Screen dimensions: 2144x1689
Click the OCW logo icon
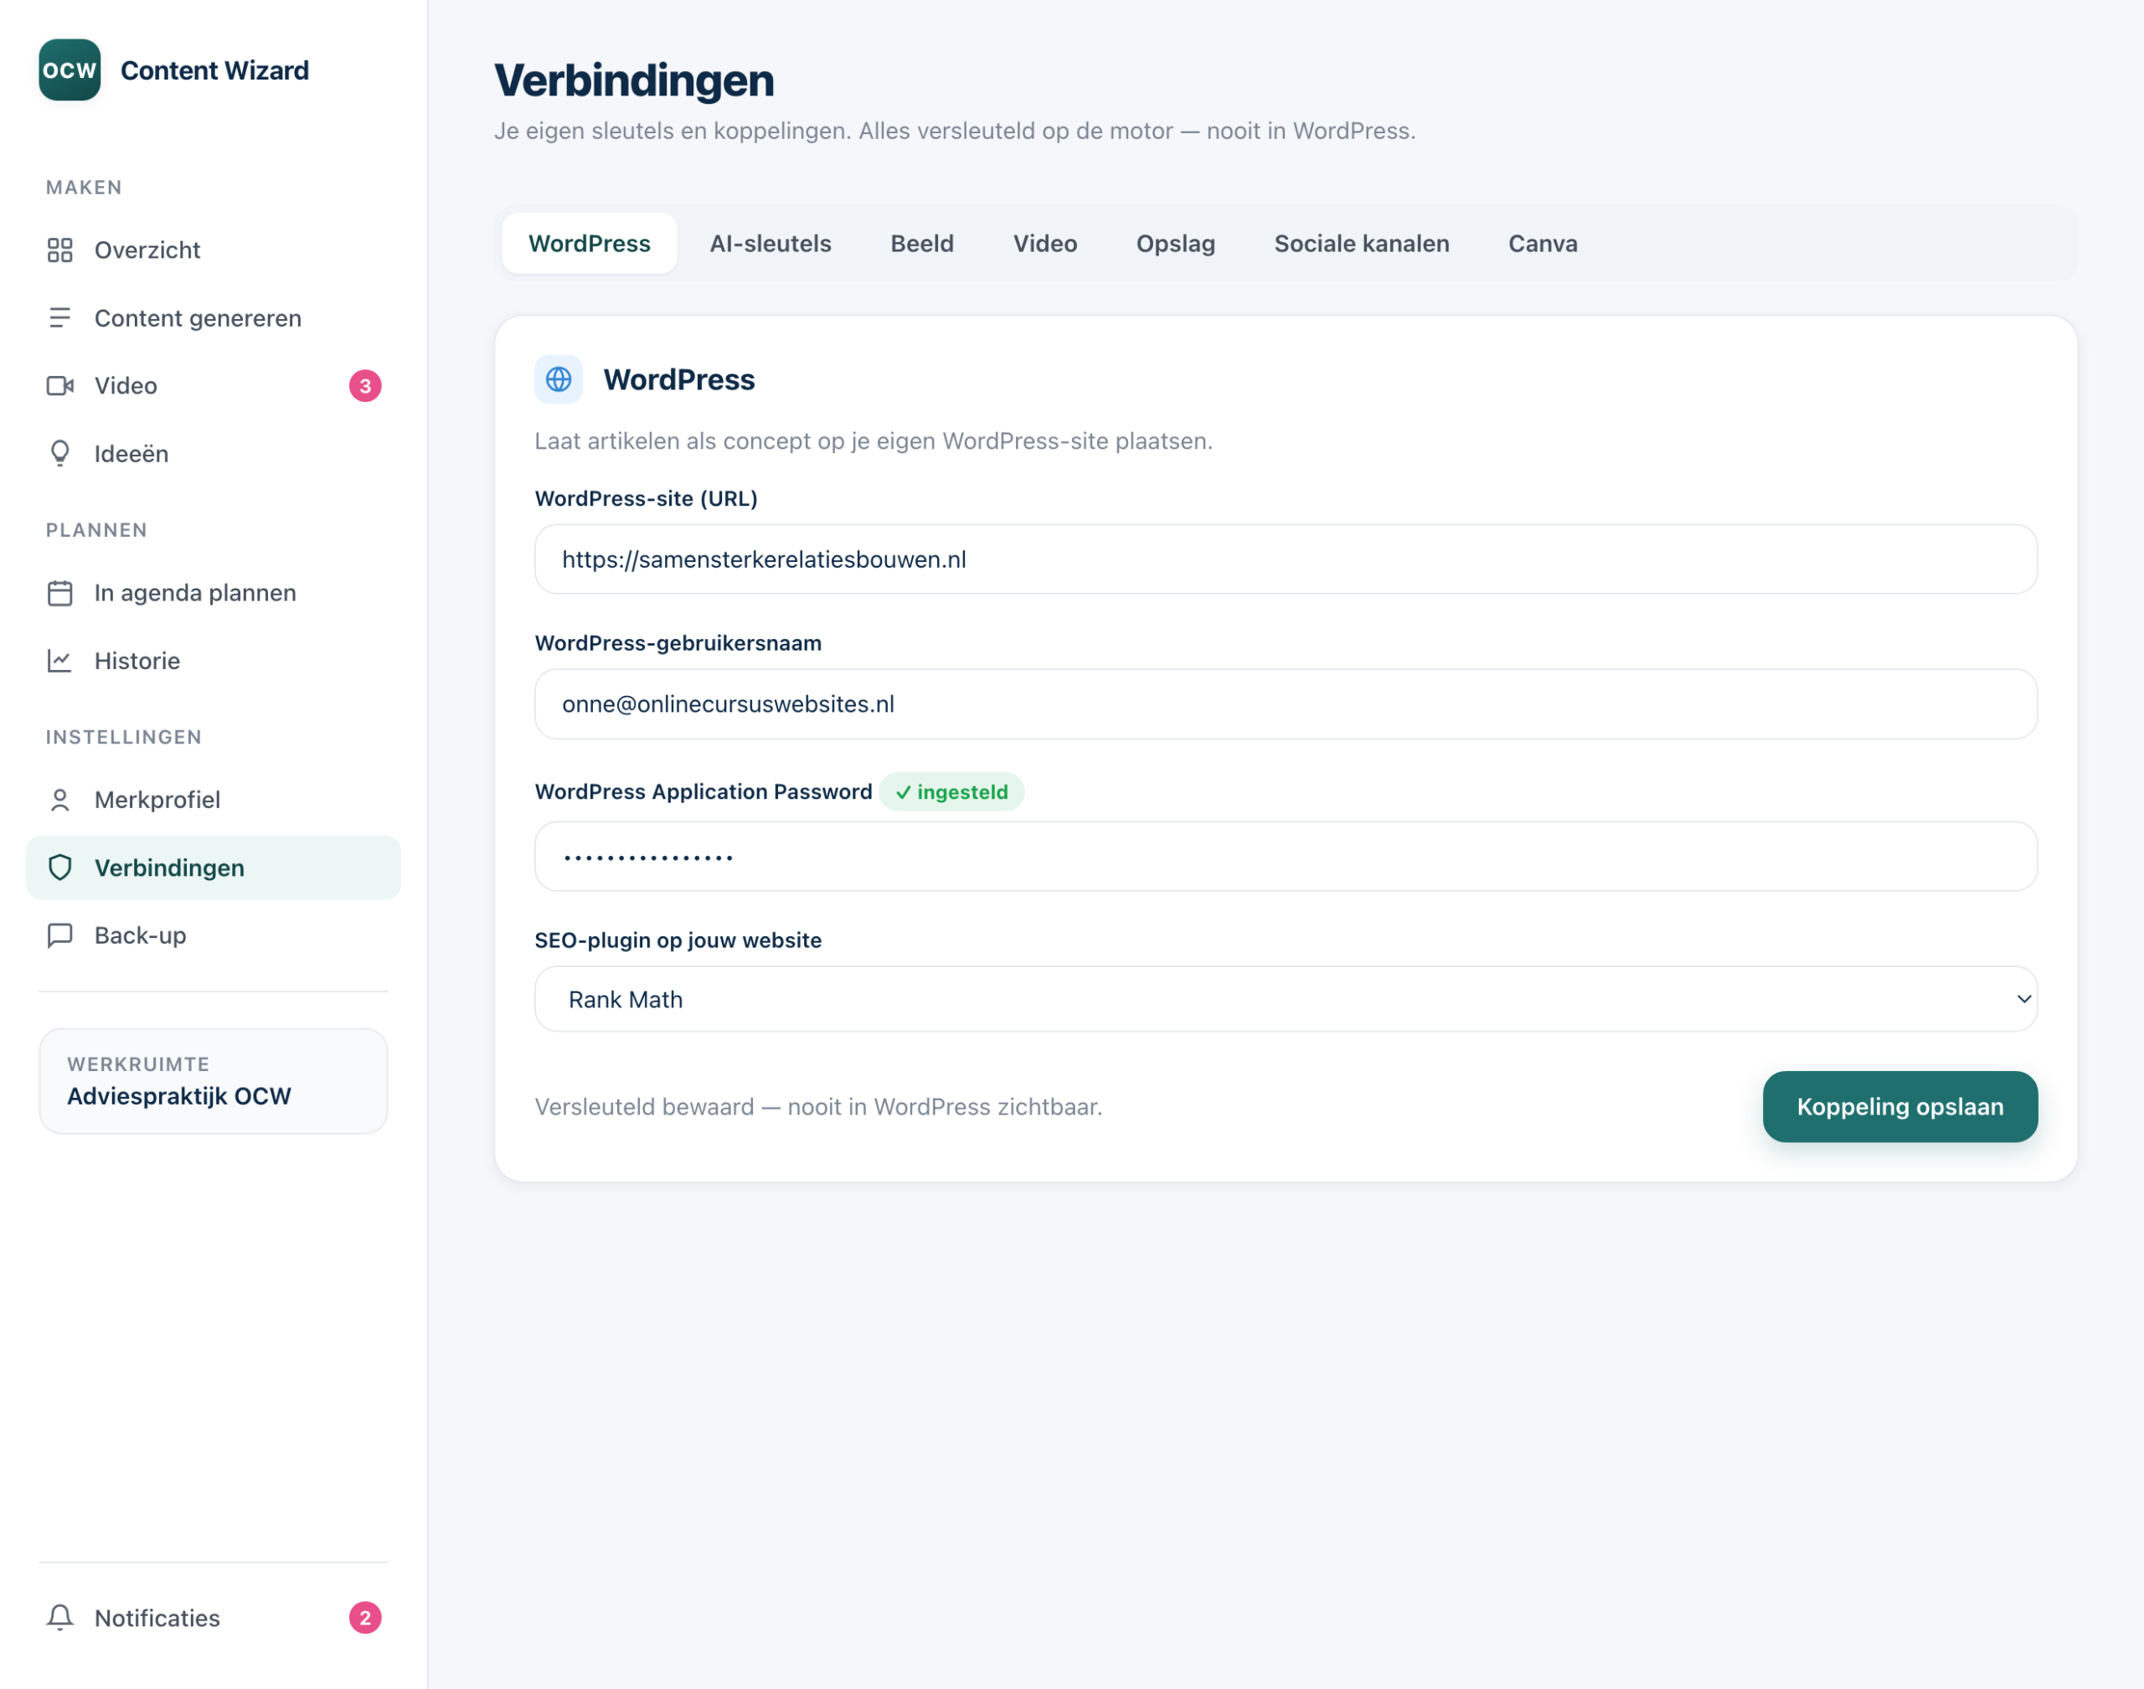70,70
